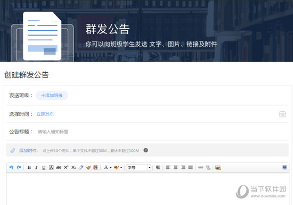Justify the text alignment

click(x=190, y=167)
